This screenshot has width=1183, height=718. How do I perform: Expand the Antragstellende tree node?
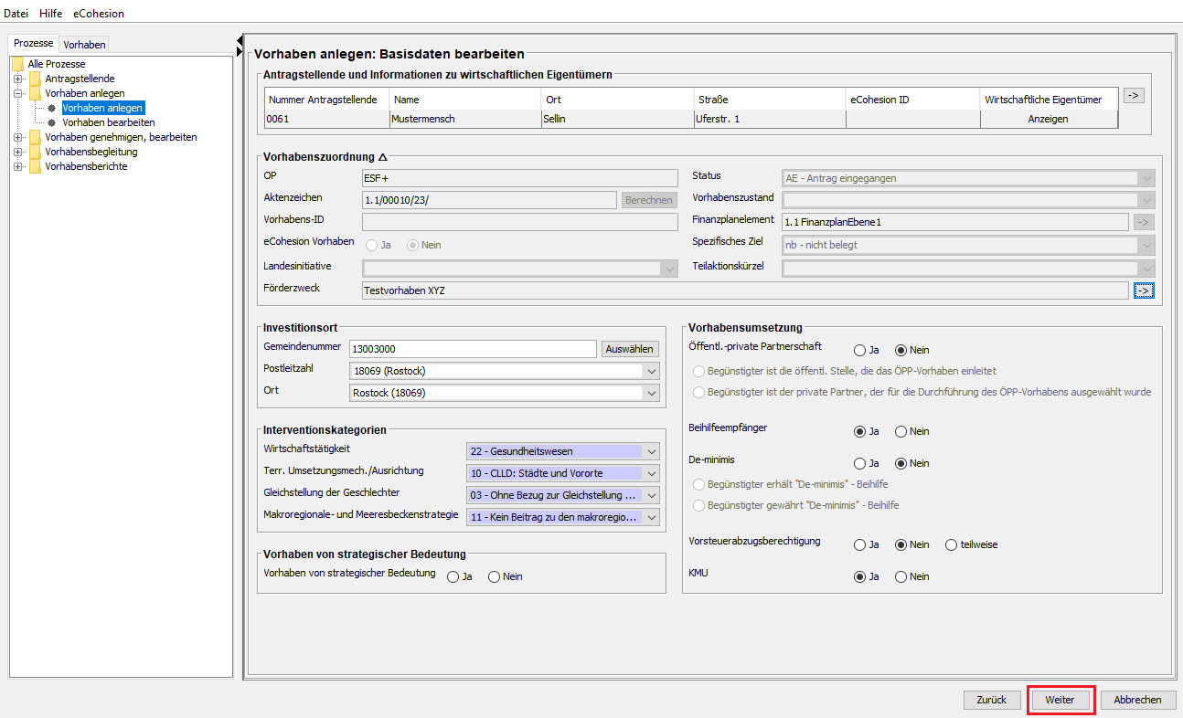coord(17,79)
